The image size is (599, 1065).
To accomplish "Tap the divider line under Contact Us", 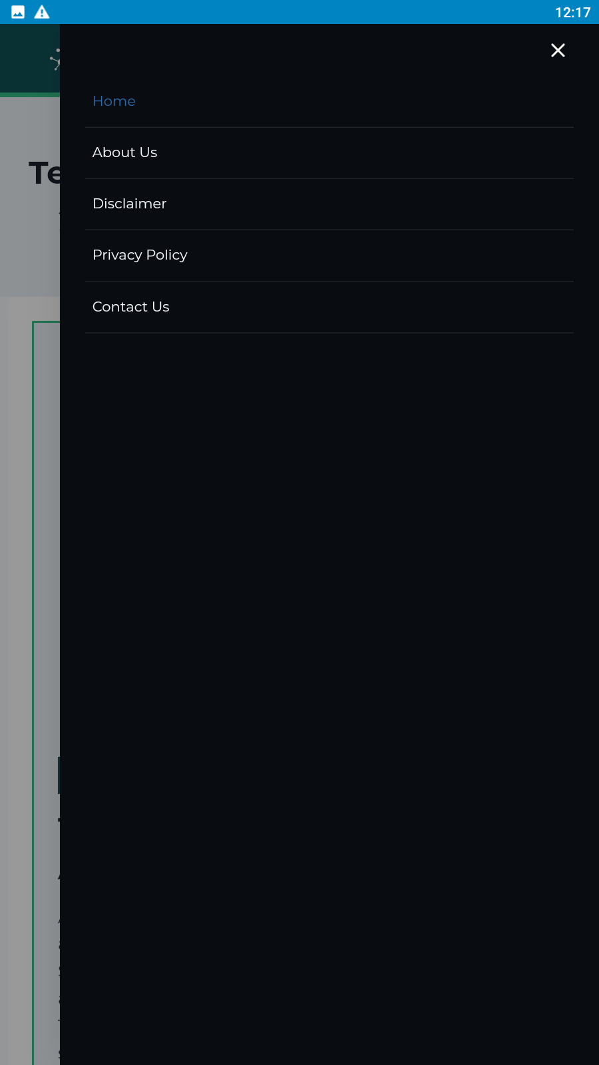I will 329,333.
